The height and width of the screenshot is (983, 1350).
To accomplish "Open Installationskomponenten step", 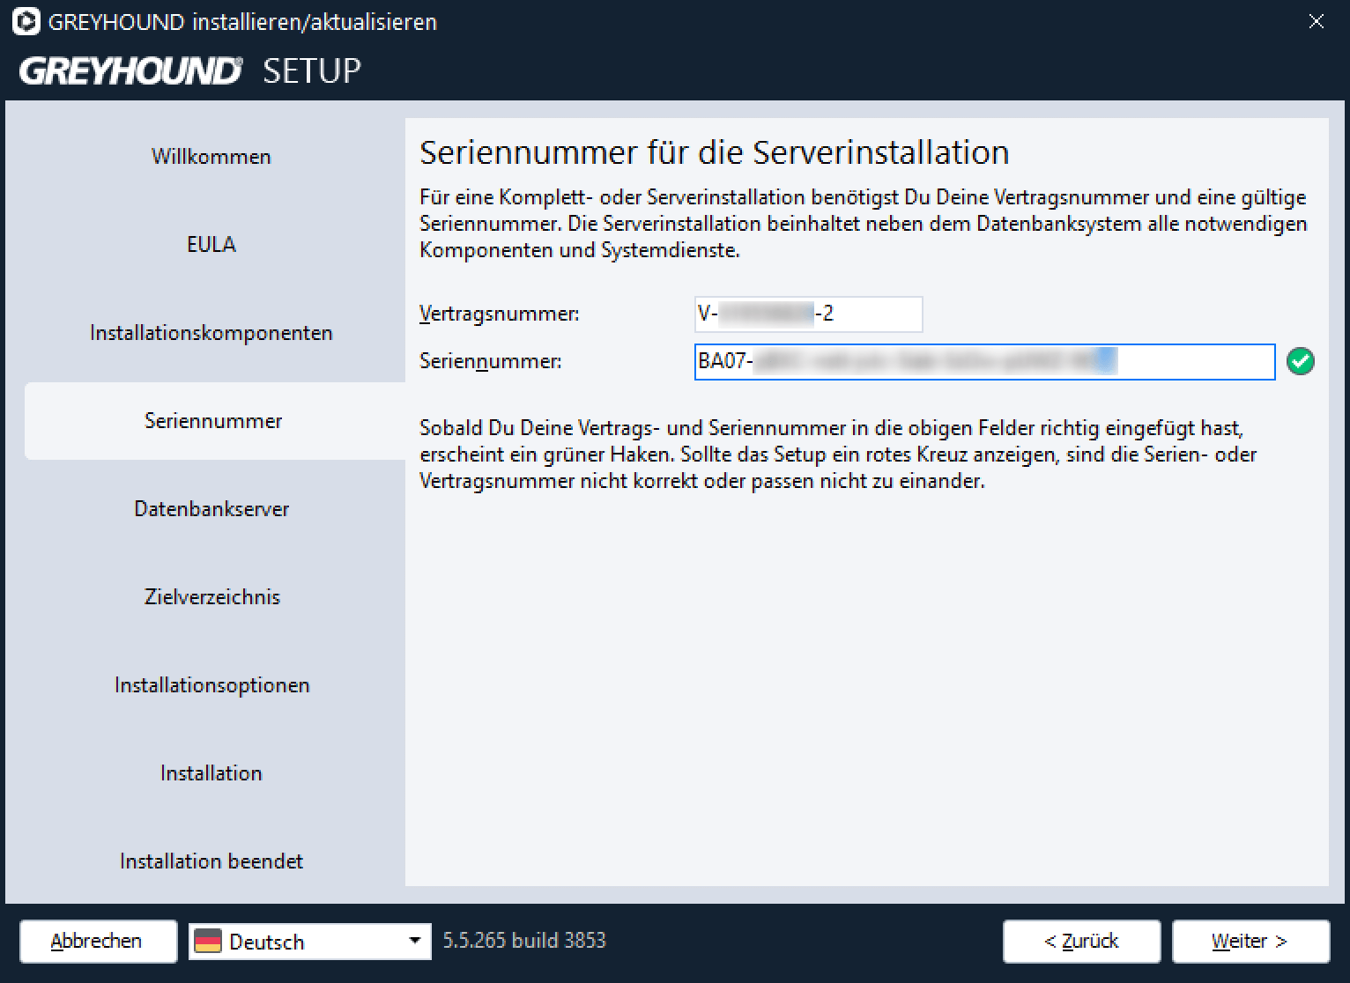I will 211,333.
